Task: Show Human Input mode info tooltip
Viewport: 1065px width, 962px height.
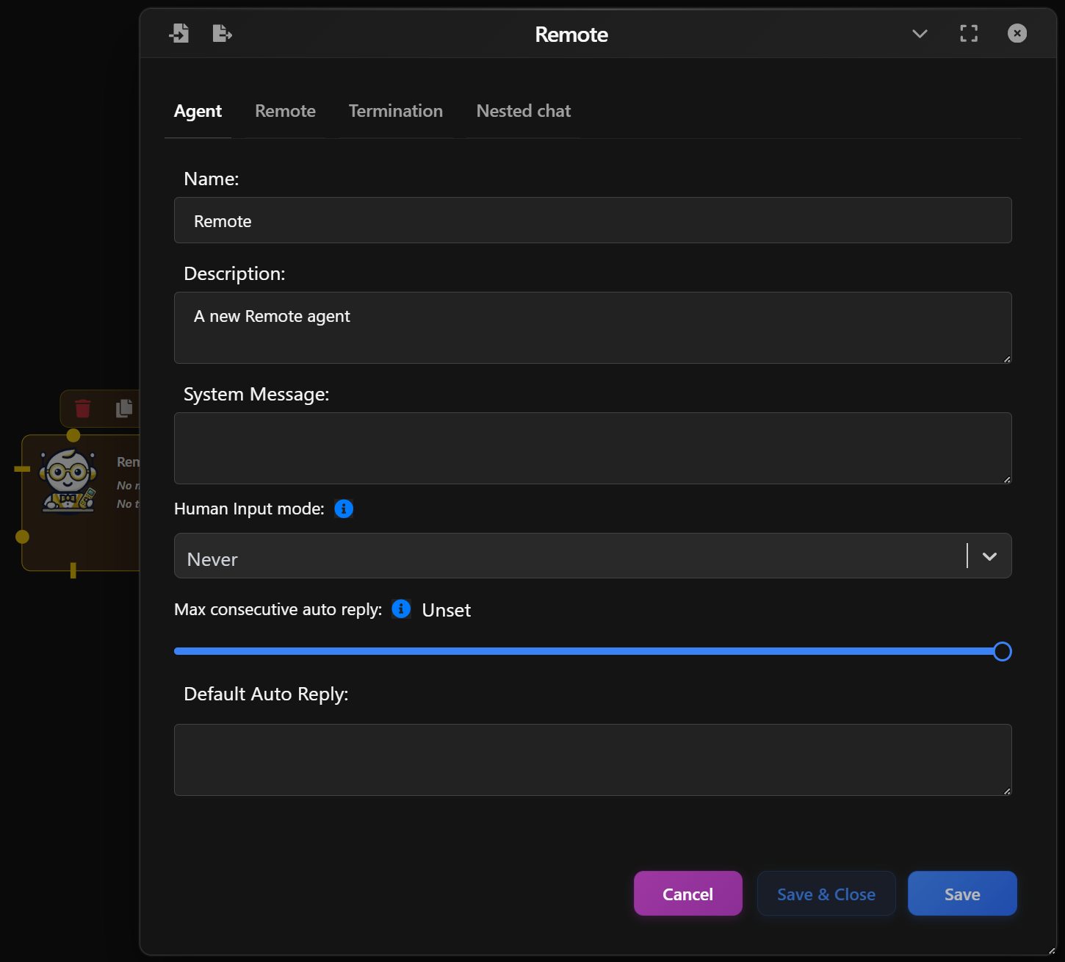Action: click(343, 508)
